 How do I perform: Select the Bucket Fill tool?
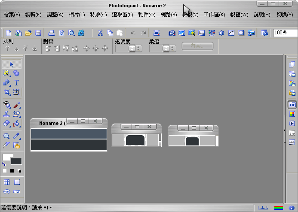coord(16,124)
